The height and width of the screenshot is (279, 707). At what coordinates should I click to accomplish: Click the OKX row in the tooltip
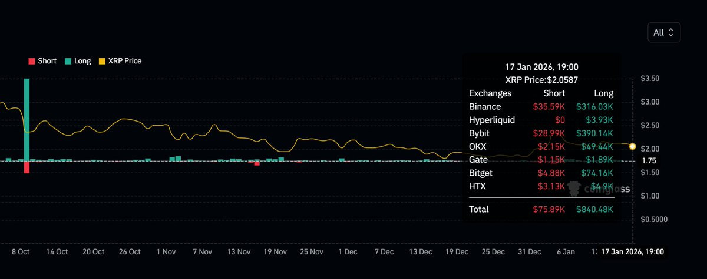click(541, 146)
